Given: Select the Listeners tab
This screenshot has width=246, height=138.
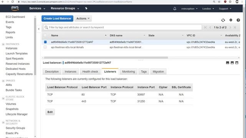Looking at the screenshot, I should click(110, 72).
